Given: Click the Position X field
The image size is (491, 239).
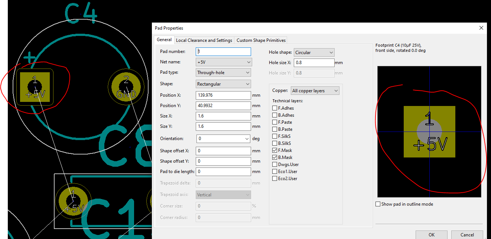Looking at the screenshot, I should pos(223,95).
